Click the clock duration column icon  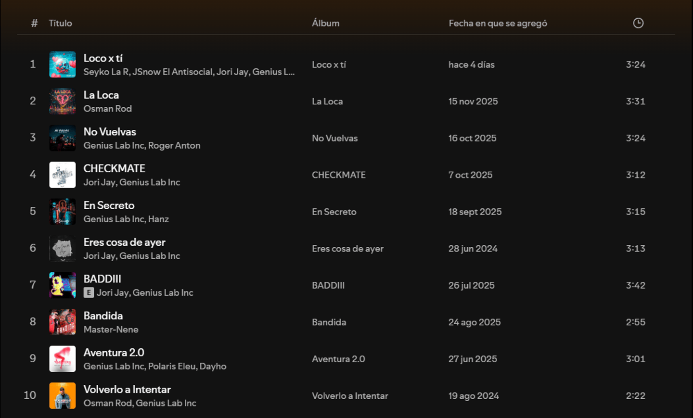click(638, 23)
